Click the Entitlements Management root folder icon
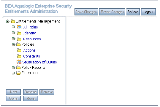 click(x=13, y=21)
